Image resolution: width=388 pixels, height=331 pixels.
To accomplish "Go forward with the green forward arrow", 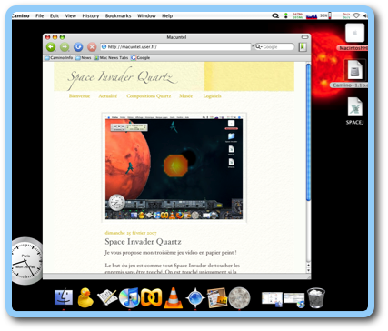I will click(x=65, y=47).
